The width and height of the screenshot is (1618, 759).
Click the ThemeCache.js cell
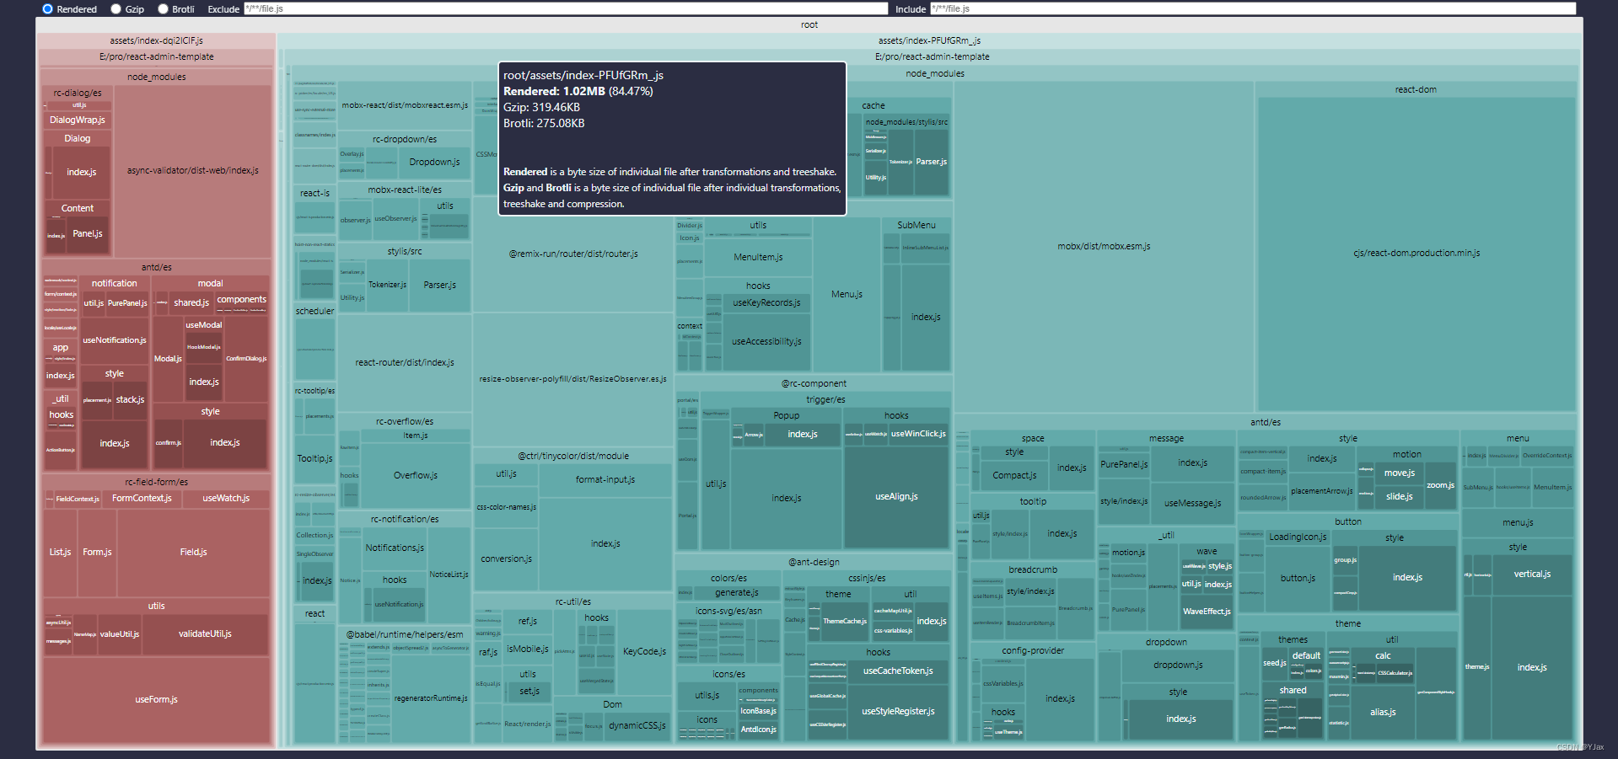[x=844, y=621]
